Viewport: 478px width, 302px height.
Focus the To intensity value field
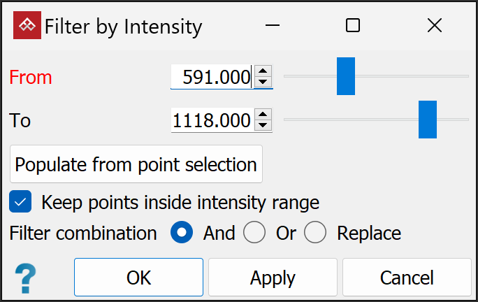(211, 120)
